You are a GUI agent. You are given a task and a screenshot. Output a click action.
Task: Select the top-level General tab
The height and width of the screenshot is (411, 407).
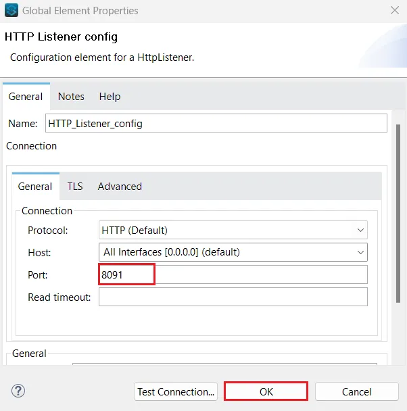click(26, 97)
